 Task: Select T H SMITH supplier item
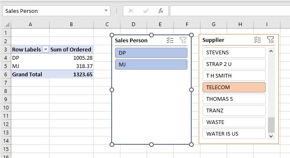234,76
